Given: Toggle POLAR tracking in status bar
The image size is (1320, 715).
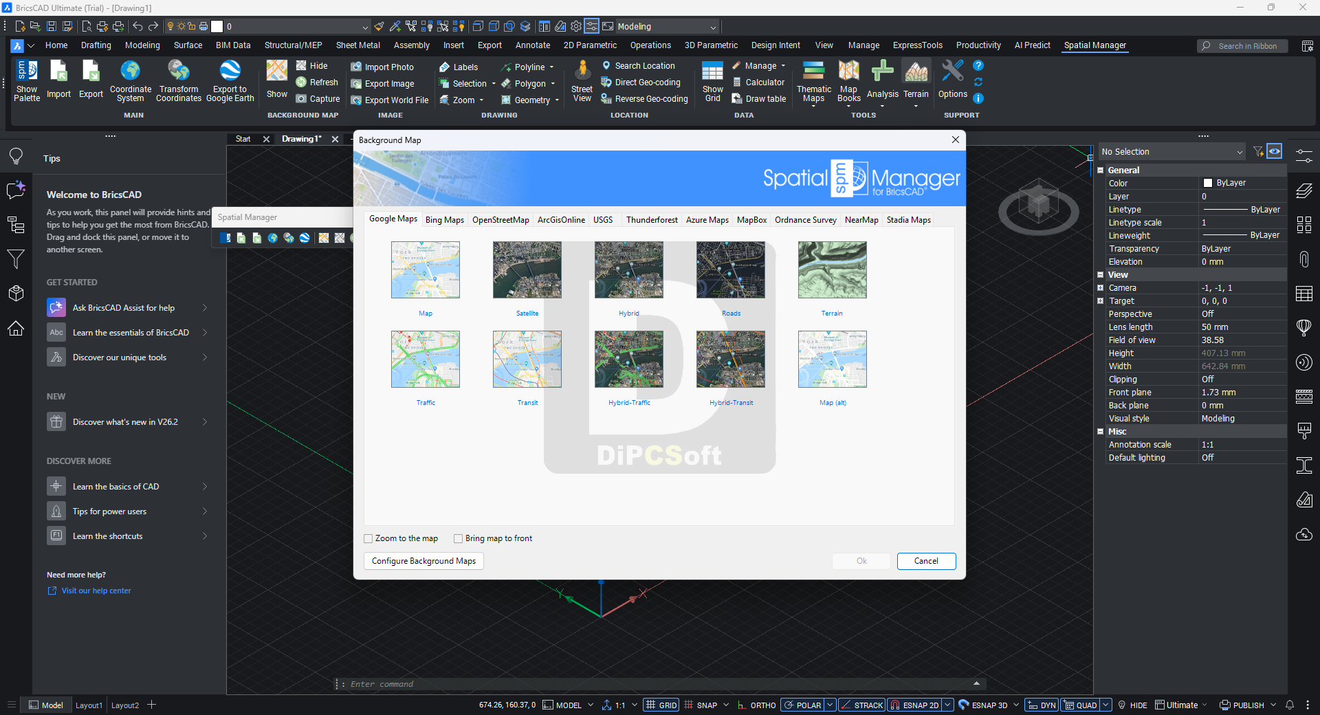Looking at the screenshot, I should 802,705.
